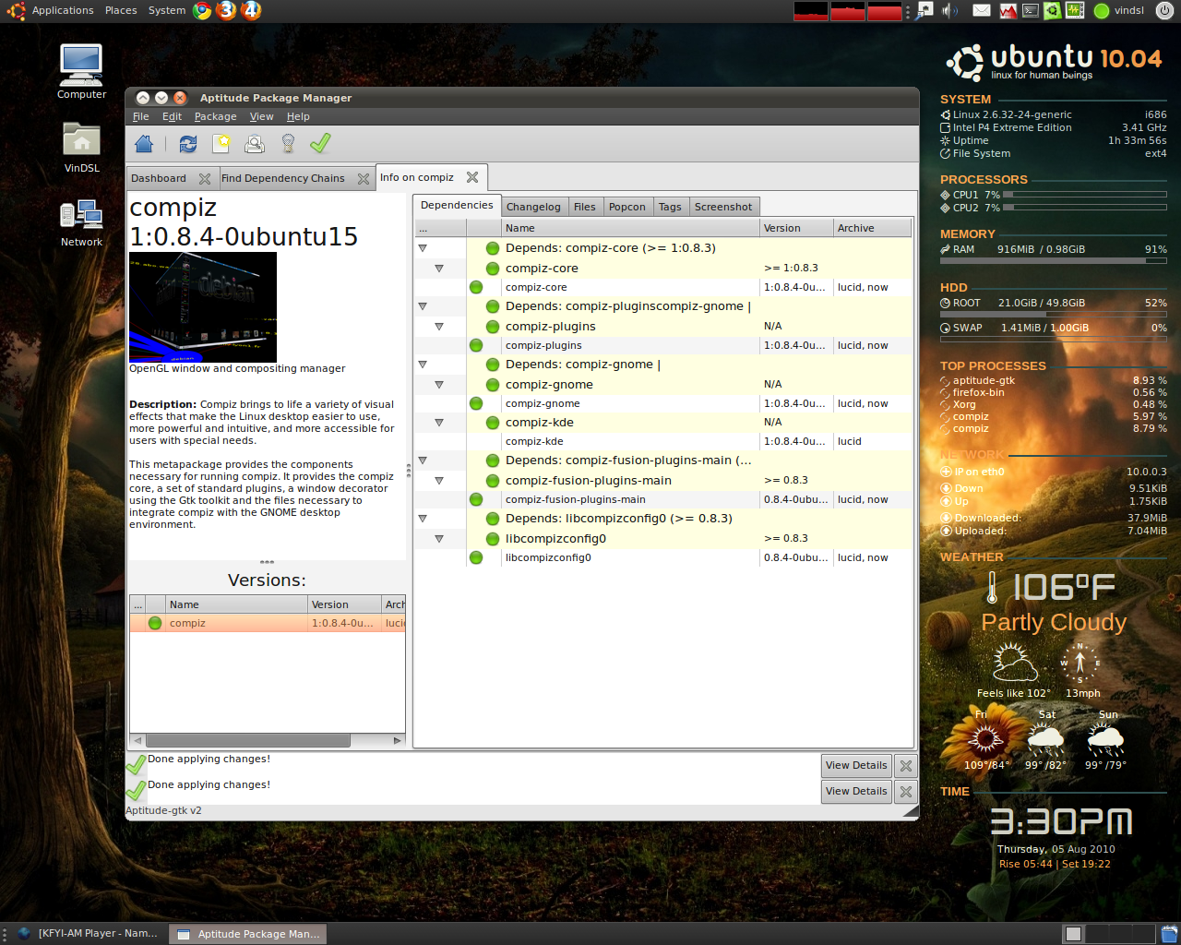Expand the Depends: compiz-gnome row
Viewport: 1181px width, 945px height.
(423, 364)
